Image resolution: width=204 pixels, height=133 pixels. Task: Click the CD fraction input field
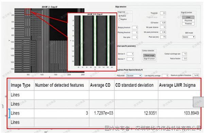163,23
